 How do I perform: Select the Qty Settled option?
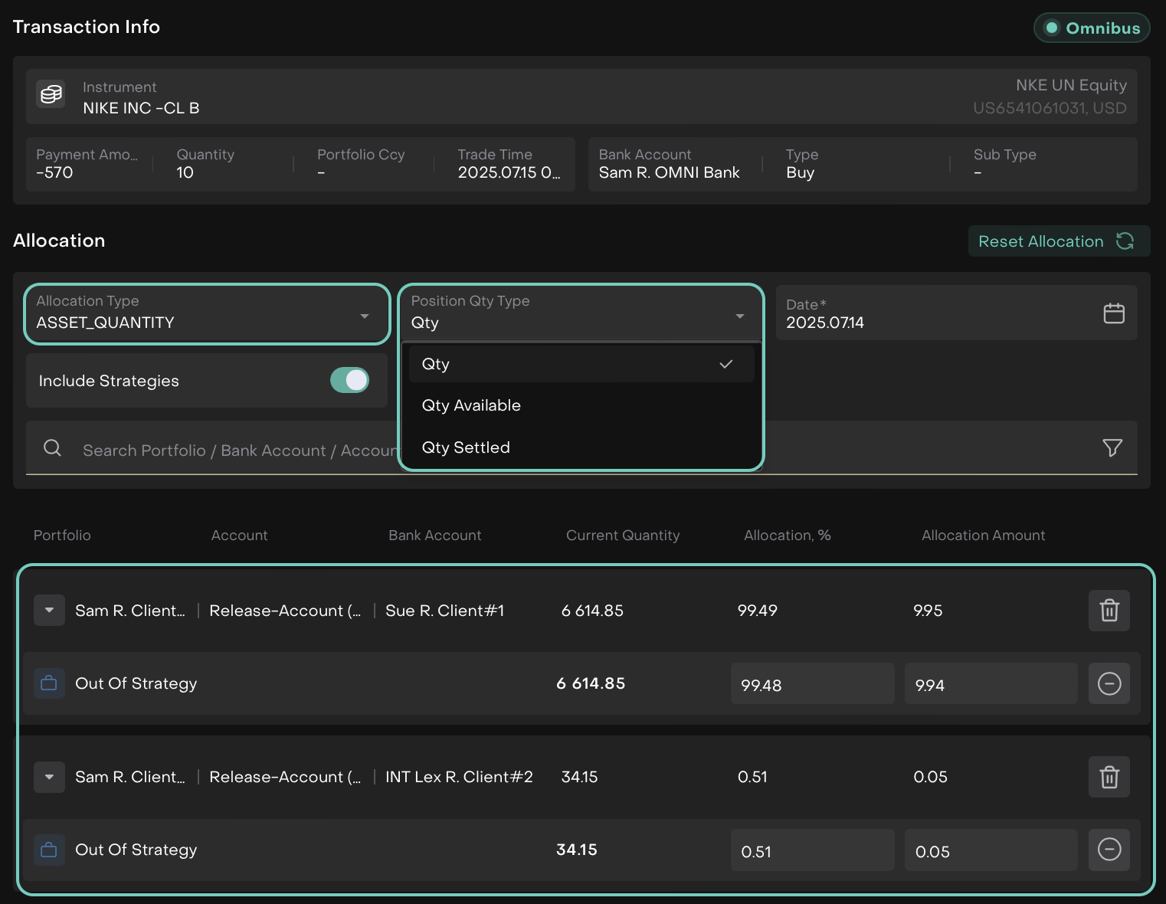466,448
